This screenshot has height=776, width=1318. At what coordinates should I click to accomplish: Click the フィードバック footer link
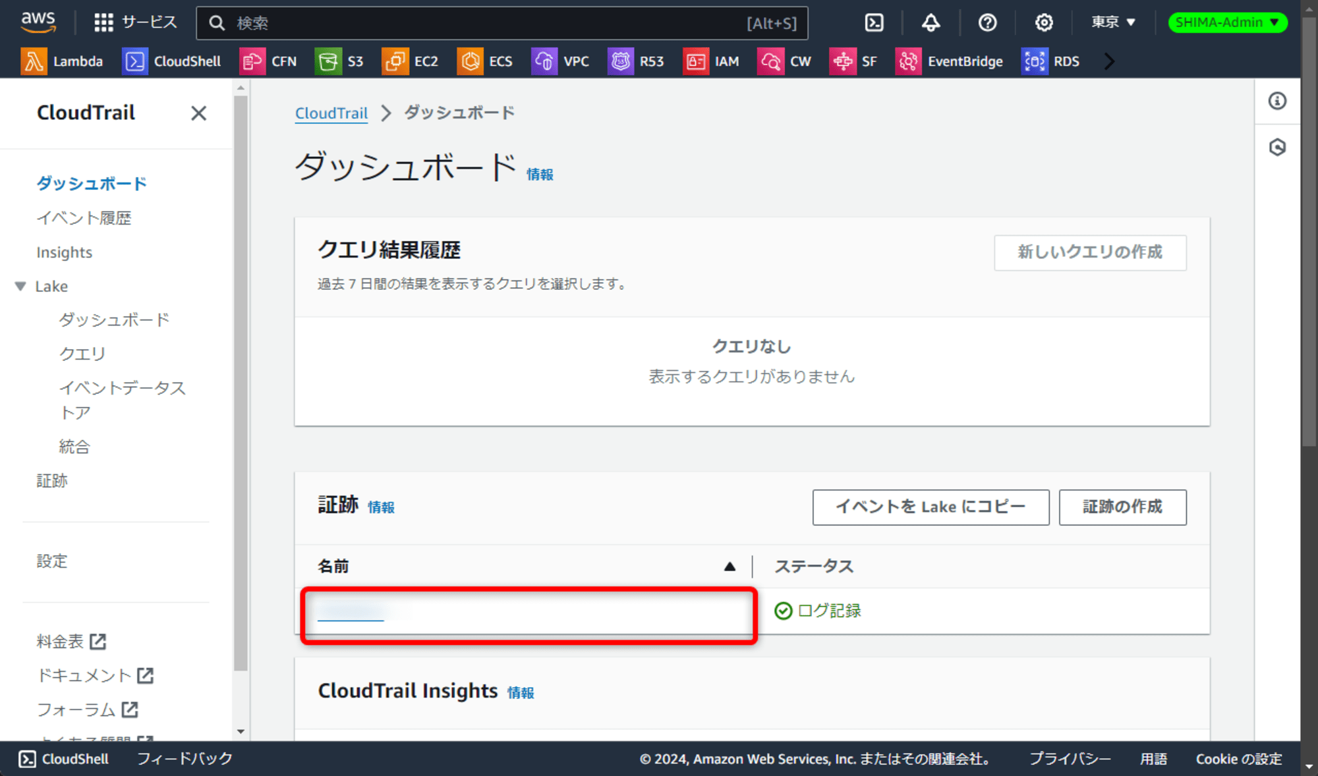[x=185, y=759]
